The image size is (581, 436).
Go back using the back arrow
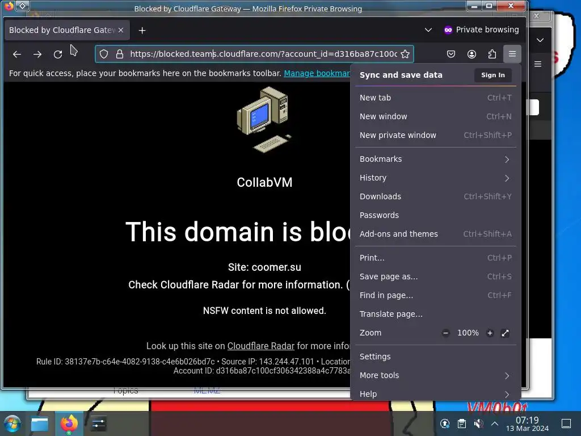16,54
